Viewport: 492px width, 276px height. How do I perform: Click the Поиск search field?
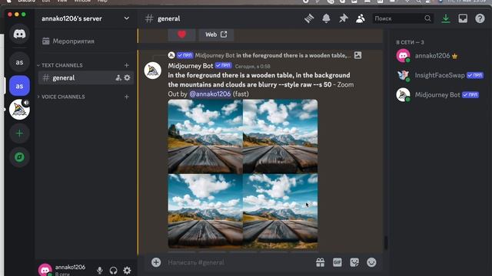[x=403, y=18]
